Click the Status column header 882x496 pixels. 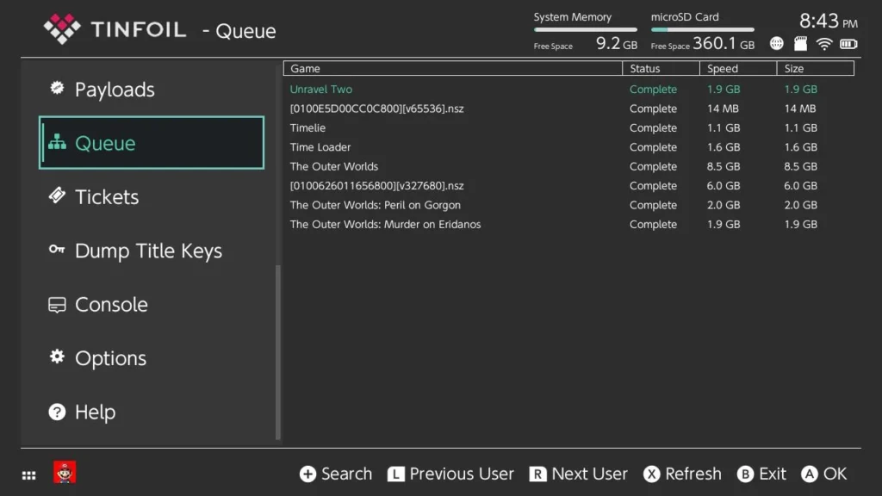click(x=661, y=68)
